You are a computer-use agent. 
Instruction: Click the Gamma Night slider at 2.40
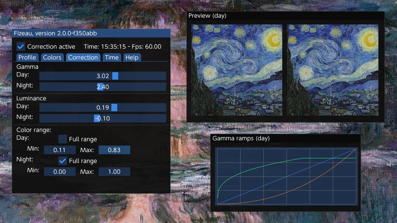[x=103, y=87]
